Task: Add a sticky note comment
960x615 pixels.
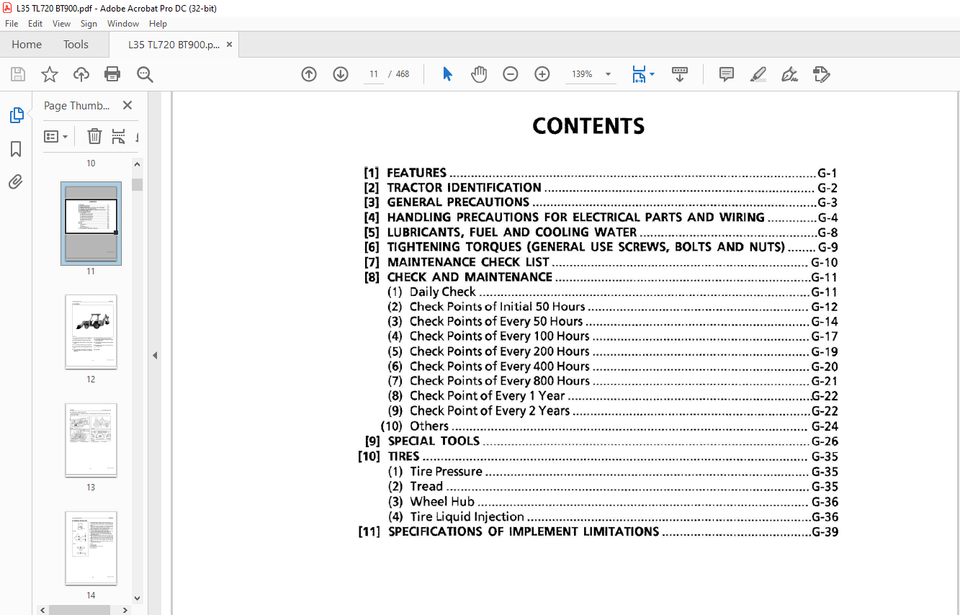Action: pyautogui.click(x=727, y=74)
